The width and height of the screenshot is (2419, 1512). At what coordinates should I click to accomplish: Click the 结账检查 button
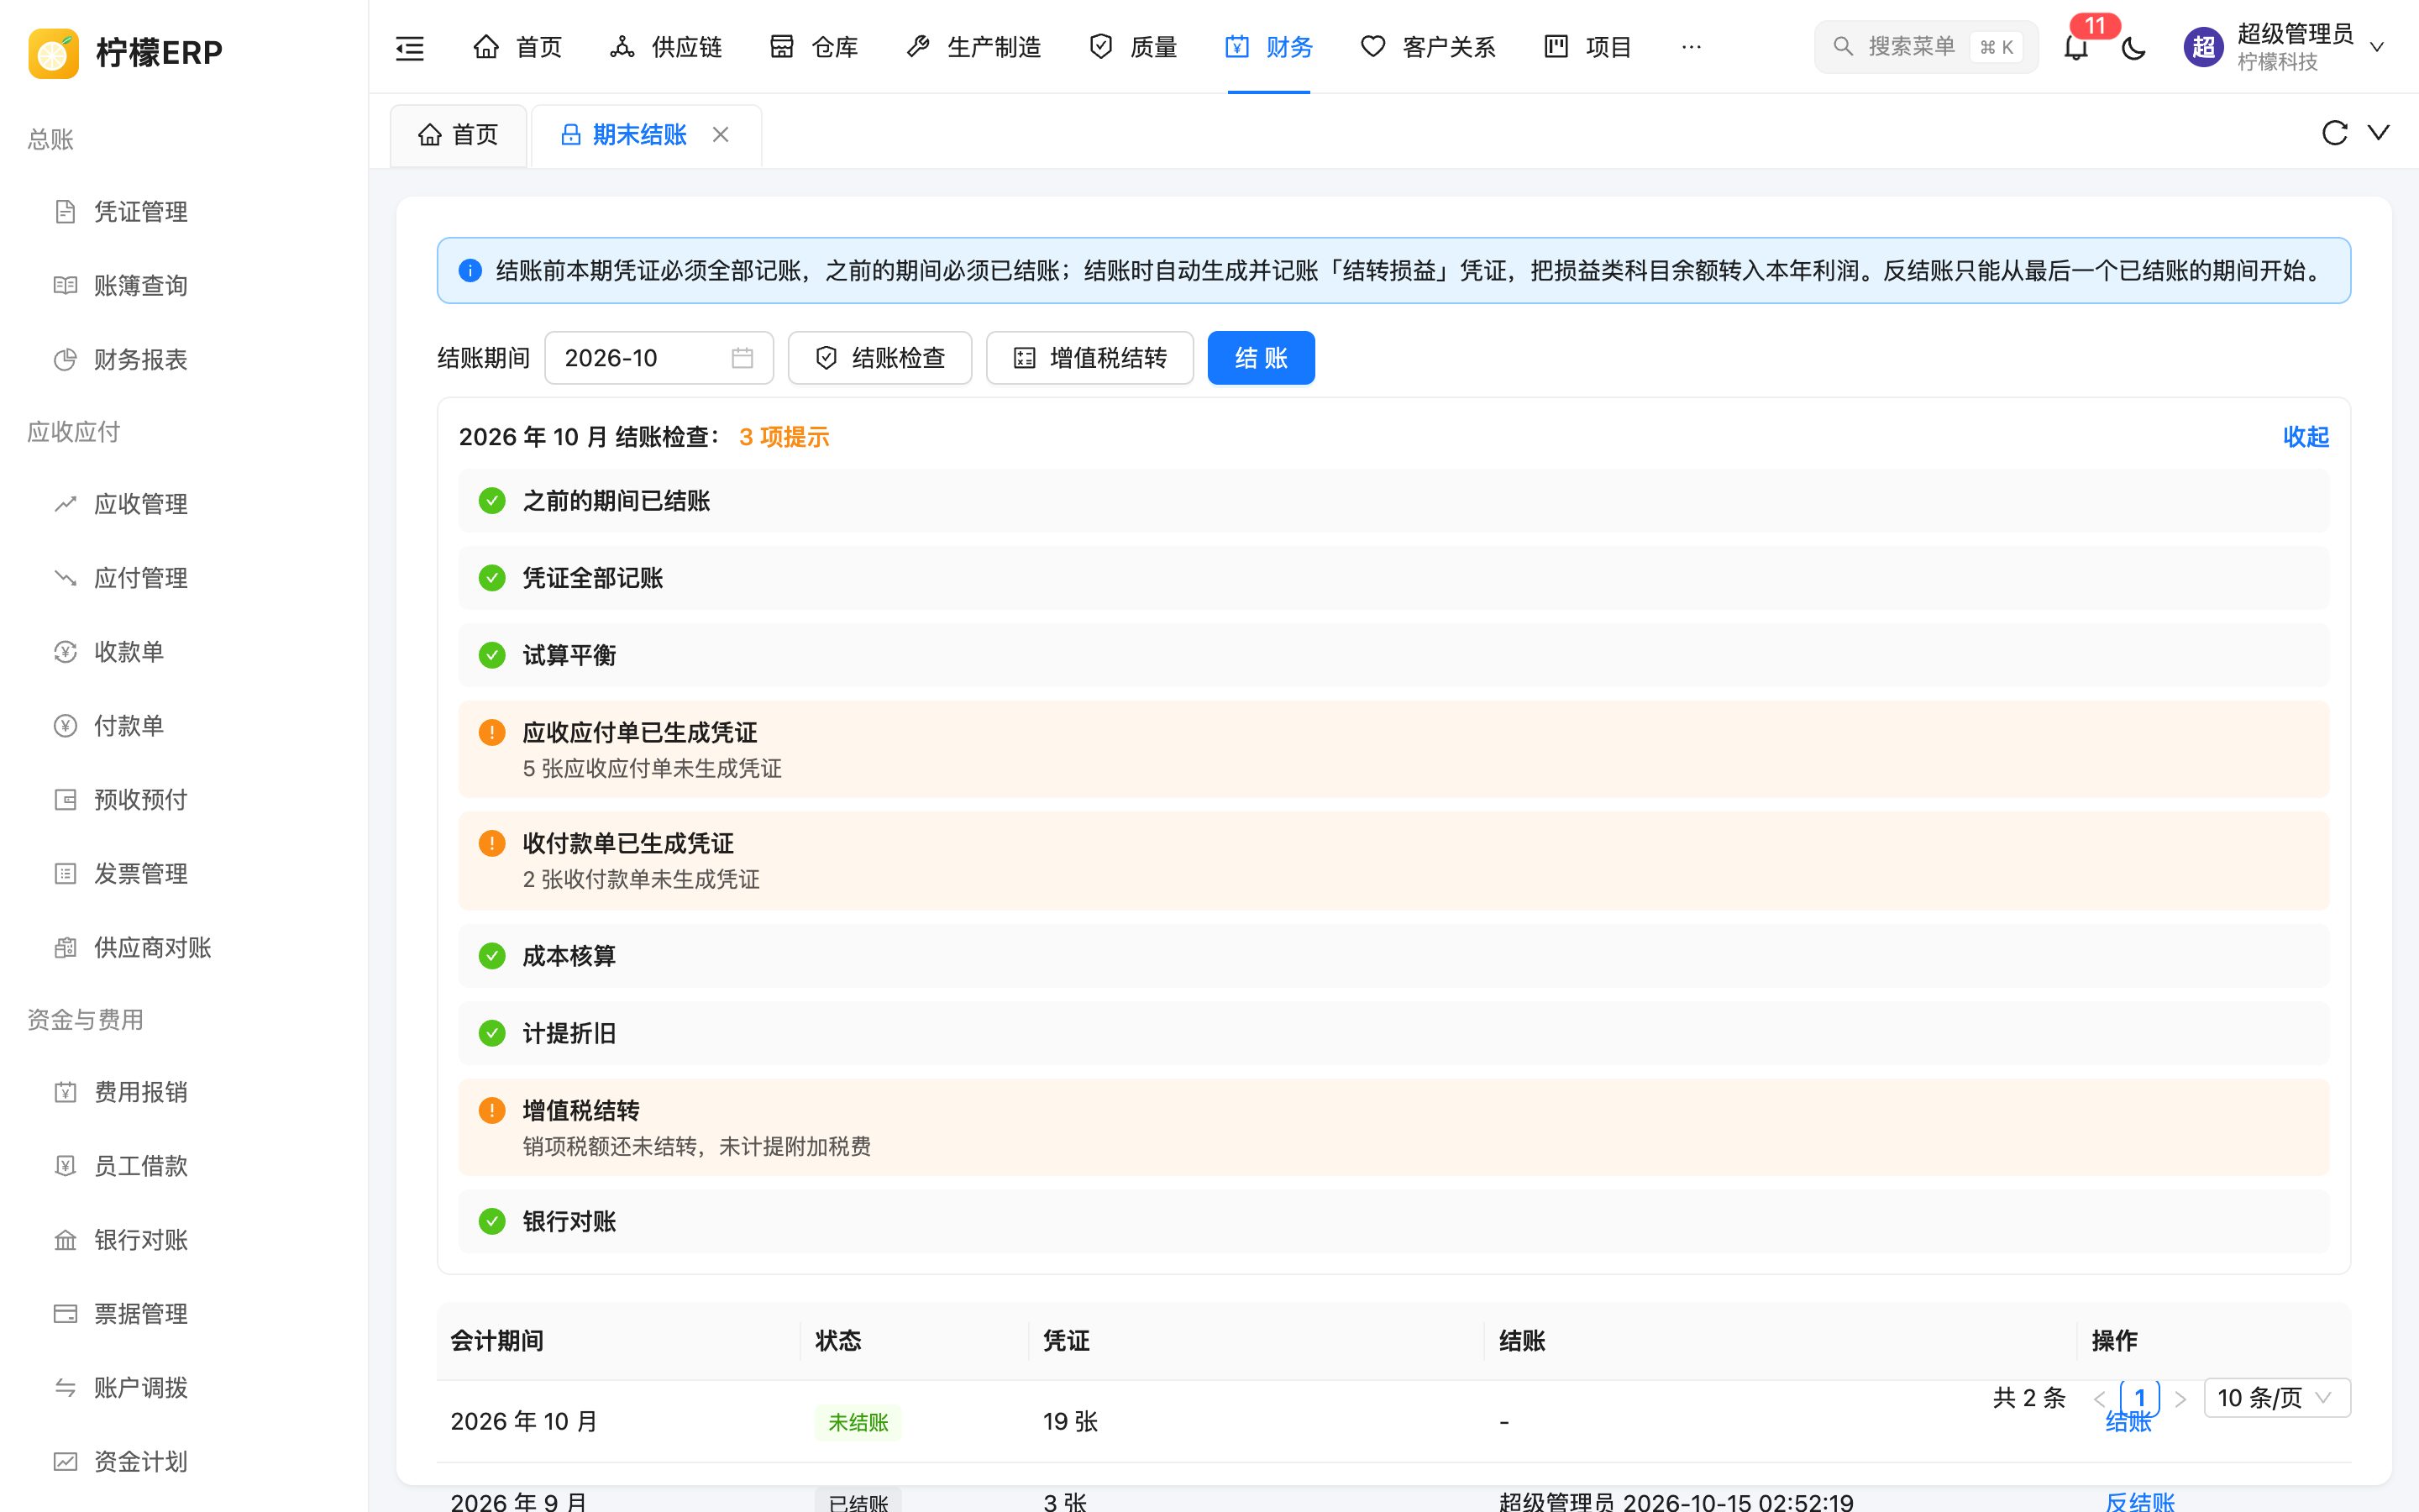pos(879,358)
